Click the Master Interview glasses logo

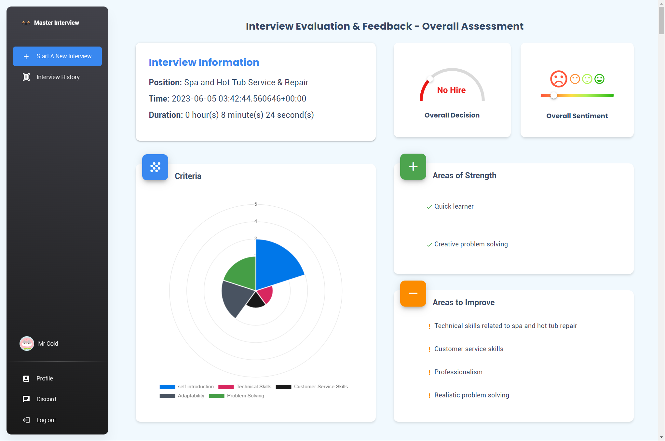(x=26, y=22)
